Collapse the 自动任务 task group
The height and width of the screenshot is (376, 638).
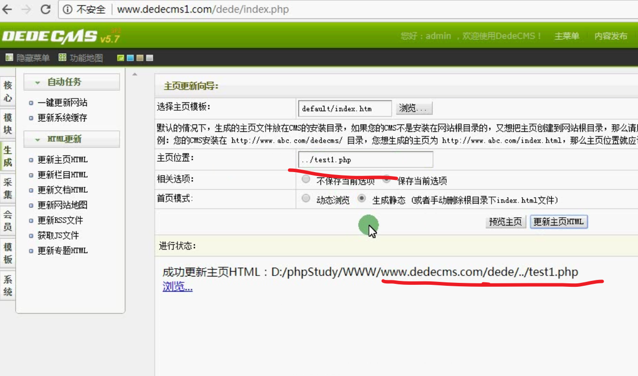72,81
